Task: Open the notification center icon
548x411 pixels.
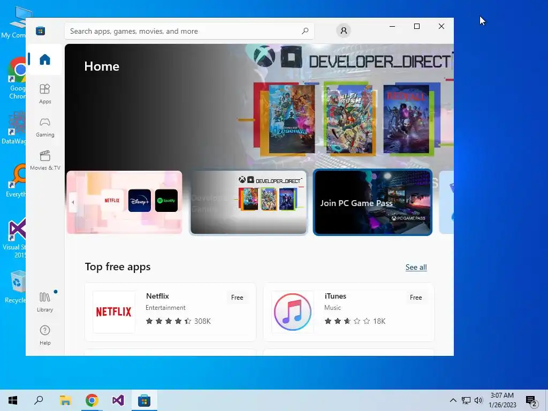Action: (x=531, y=401)
